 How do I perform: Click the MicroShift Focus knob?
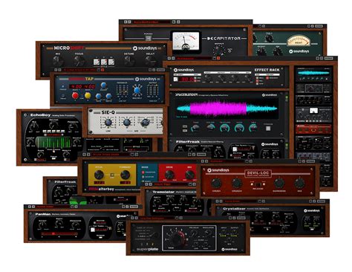[79, 61]
